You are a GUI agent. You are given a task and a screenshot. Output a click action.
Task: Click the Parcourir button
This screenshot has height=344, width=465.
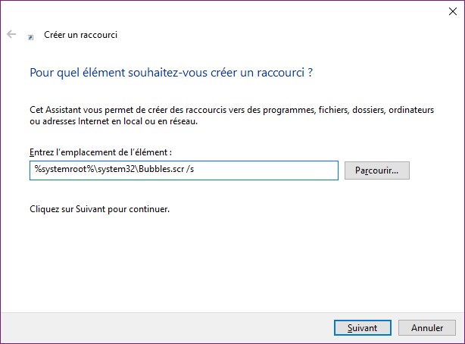(x=376, y=170)
